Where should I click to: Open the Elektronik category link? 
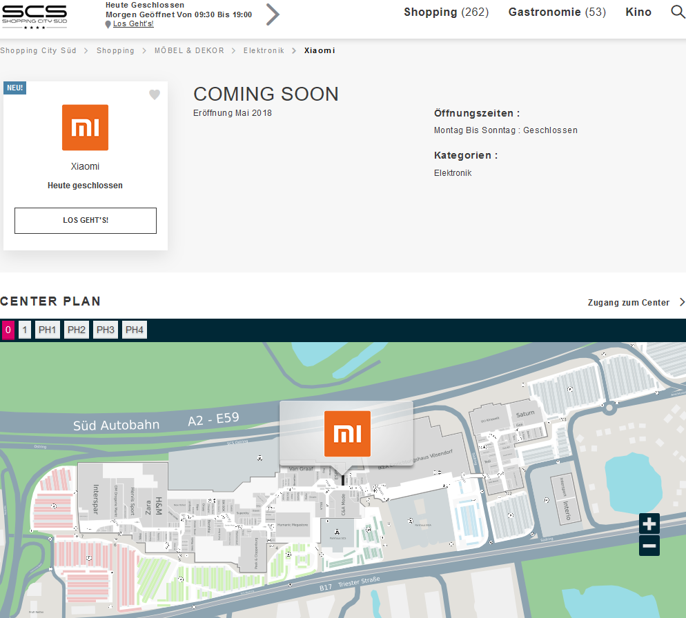click(453, 173)
